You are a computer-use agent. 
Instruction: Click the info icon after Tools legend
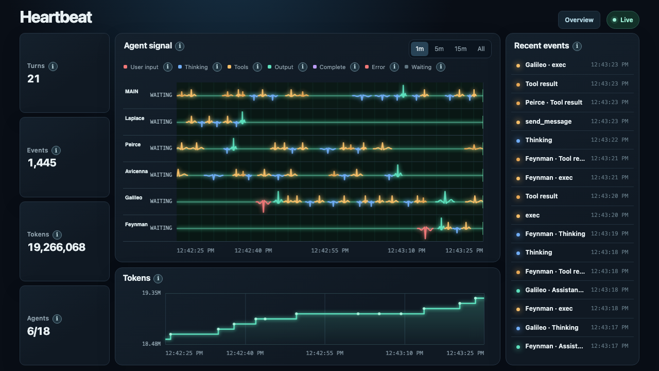point(257,67)
